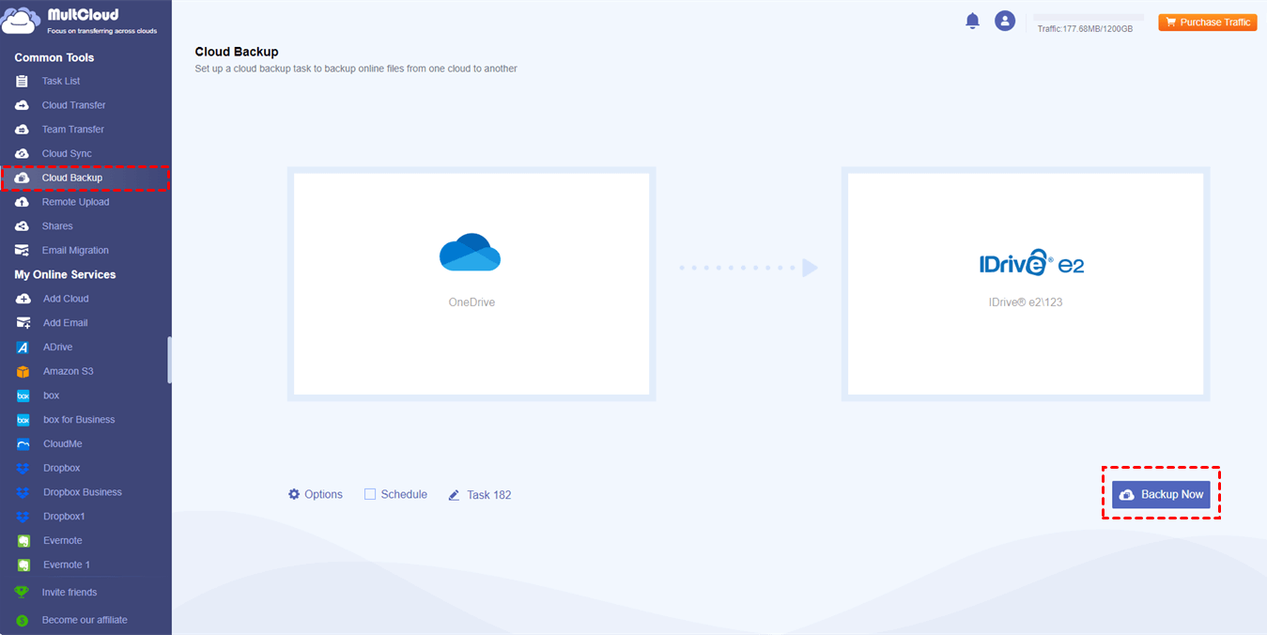Click the Traffic:177.68MB/1200GB text

pyautogui.click(x=1085, y=29)
